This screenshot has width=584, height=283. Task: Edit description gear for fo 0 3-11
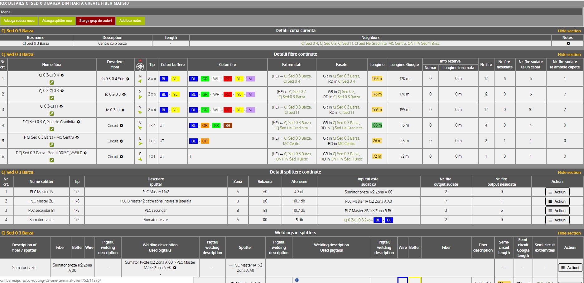pos(123,110)
